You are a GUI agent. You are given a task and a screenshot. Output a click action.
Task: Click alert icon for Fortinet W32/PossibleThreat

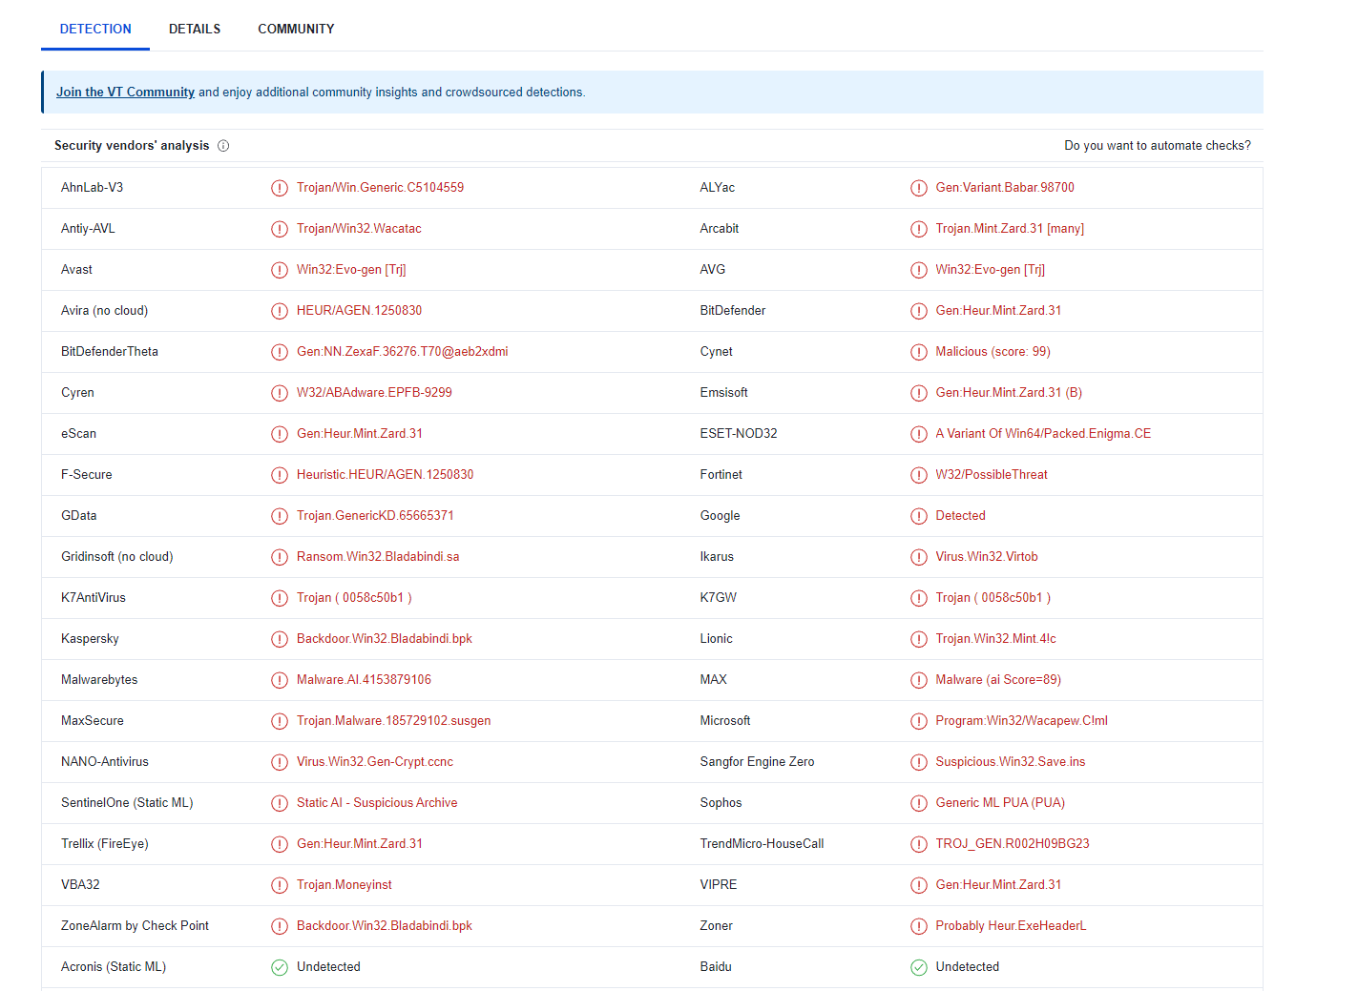pos(919,475)
